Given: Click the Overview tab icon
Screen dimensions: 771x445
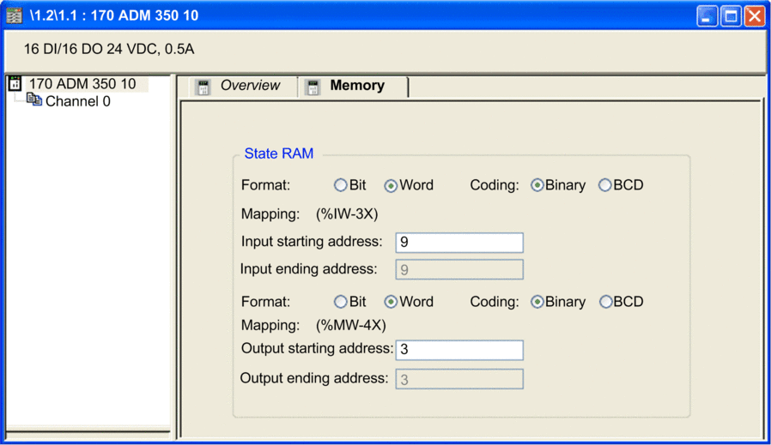Looking at the screenshot, I should 203,87.
